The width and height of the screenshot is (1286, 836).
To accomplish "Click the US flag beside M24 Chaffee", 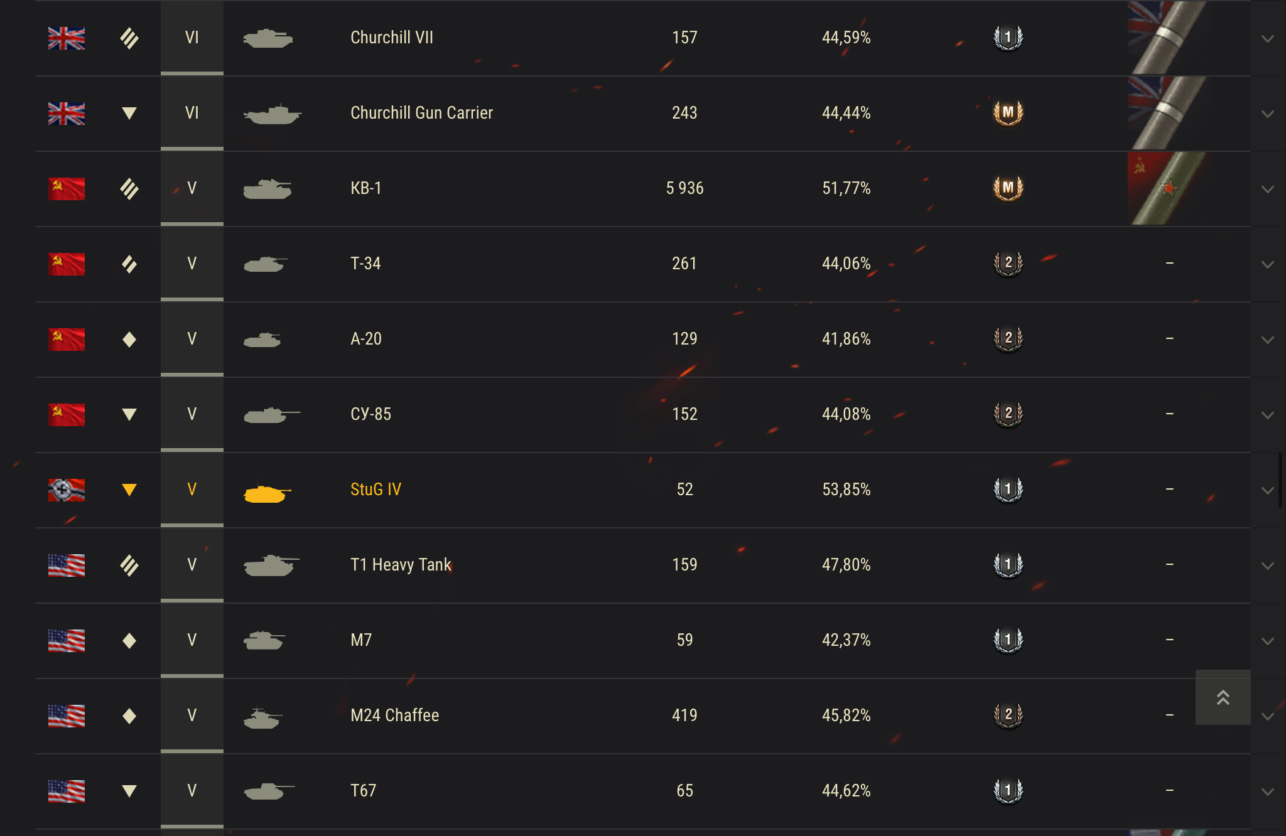I will coord(67,715).
